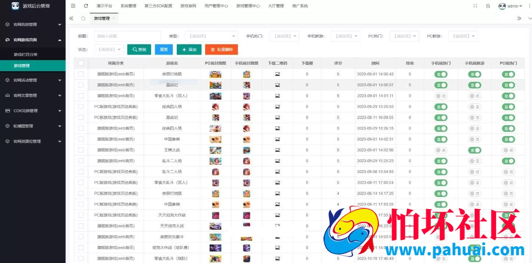Open the admin user dropdown menu

click(515, 6)
